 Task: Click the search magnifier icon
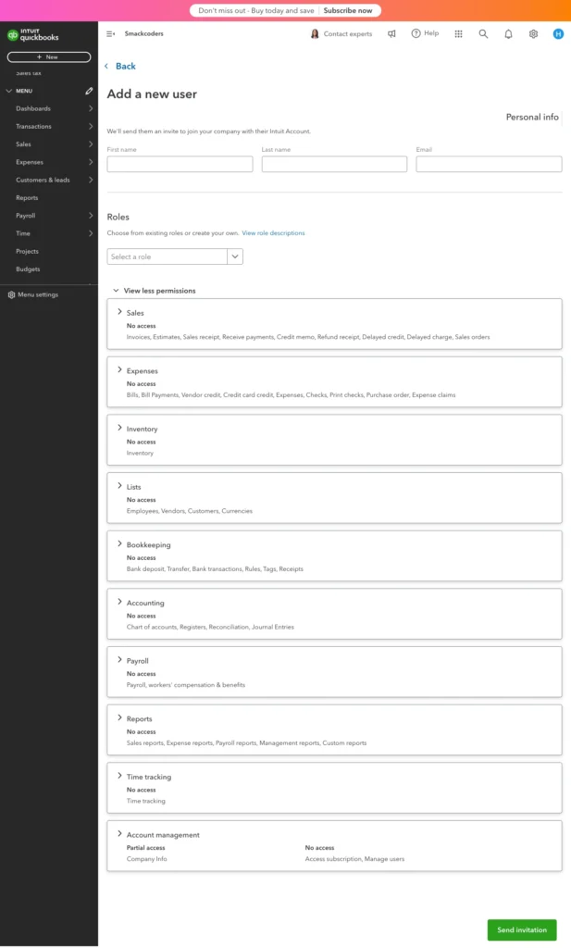click(x=483, y=33)
